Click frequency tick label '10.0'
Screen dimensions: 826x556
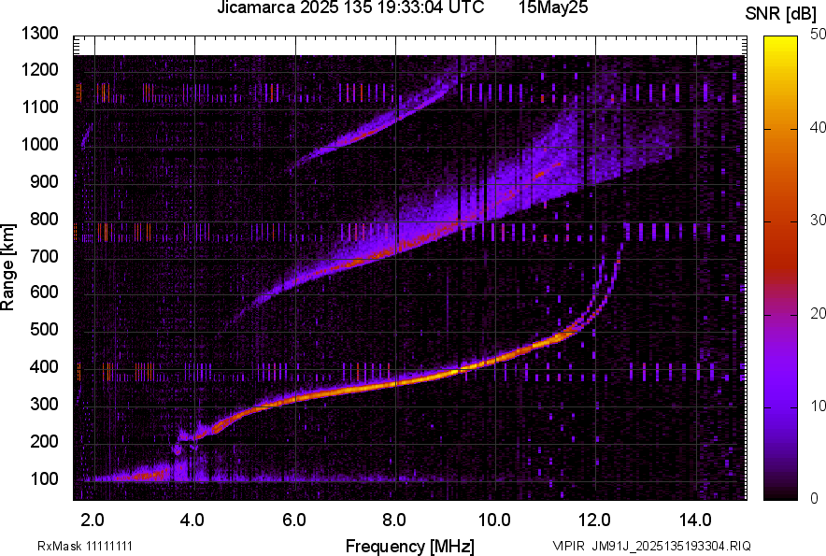pos(494,520)
